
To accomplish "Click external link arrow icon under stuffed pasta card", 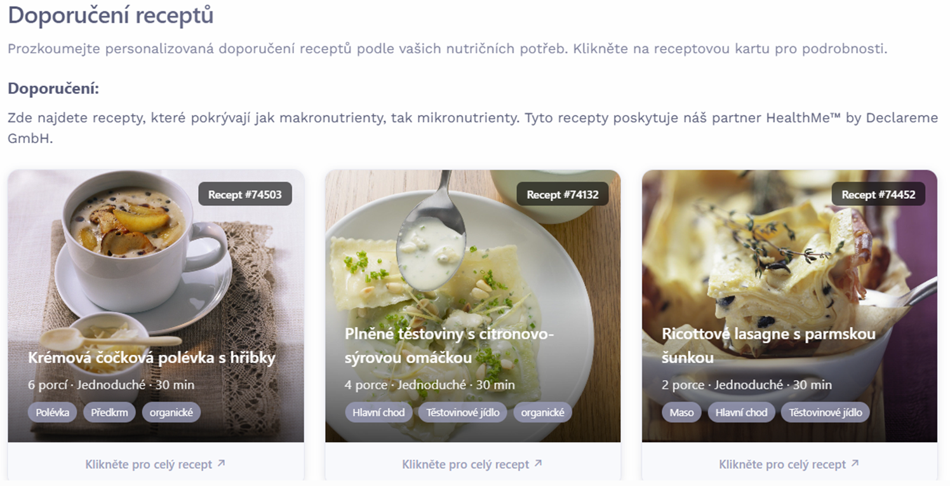I will tap(538, 464).
